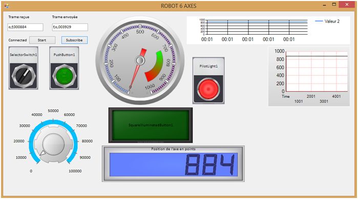Click the application icon in title bar
Viewport: 358px width, 199px height.
coord(7,6)
